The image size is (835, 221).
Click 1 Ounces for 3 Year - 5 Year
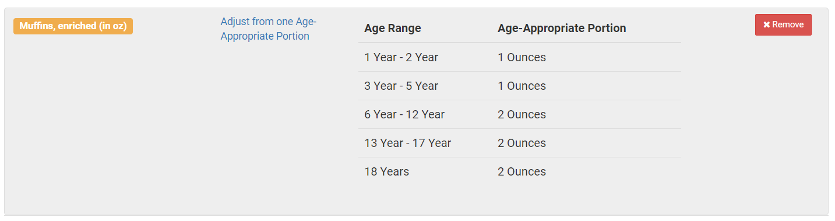522,86
